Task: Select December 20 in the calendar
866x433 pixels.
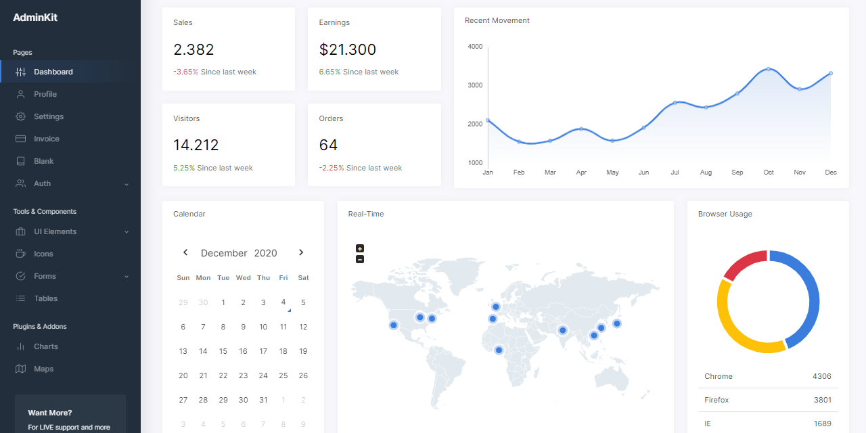Action: pyautogui.click(x=183, y=375)
